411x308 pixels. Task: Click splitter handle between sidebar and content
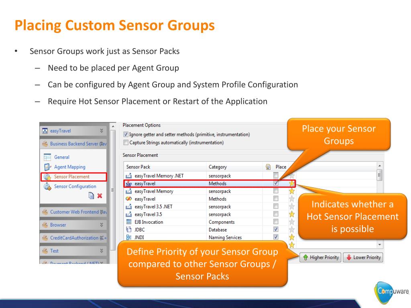click(112, 190)
